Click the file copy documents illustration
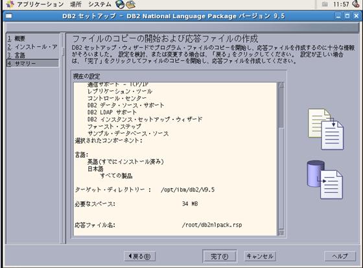The height and width of the screenshot is (268, 363). (x=325, y=129)
